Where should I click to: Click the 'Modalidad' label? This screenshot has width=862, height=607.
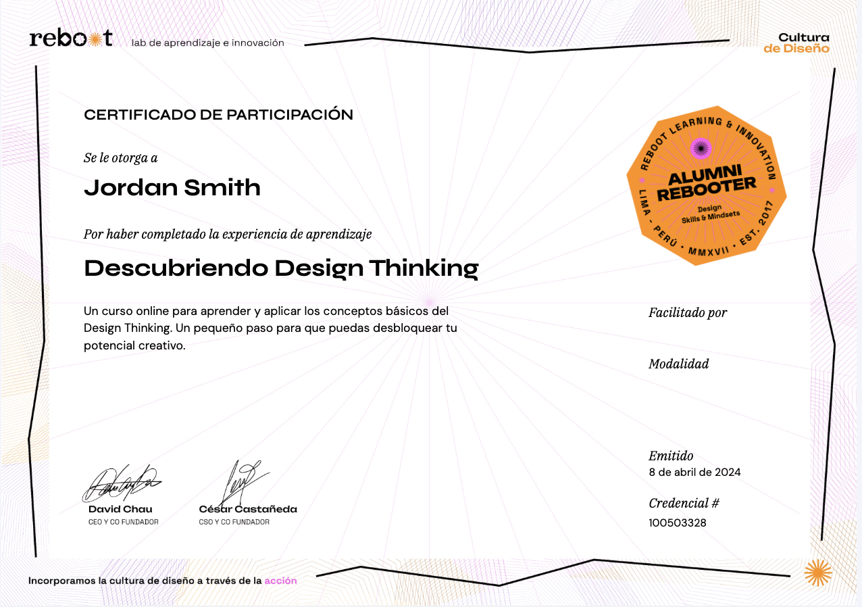point(679,364)
